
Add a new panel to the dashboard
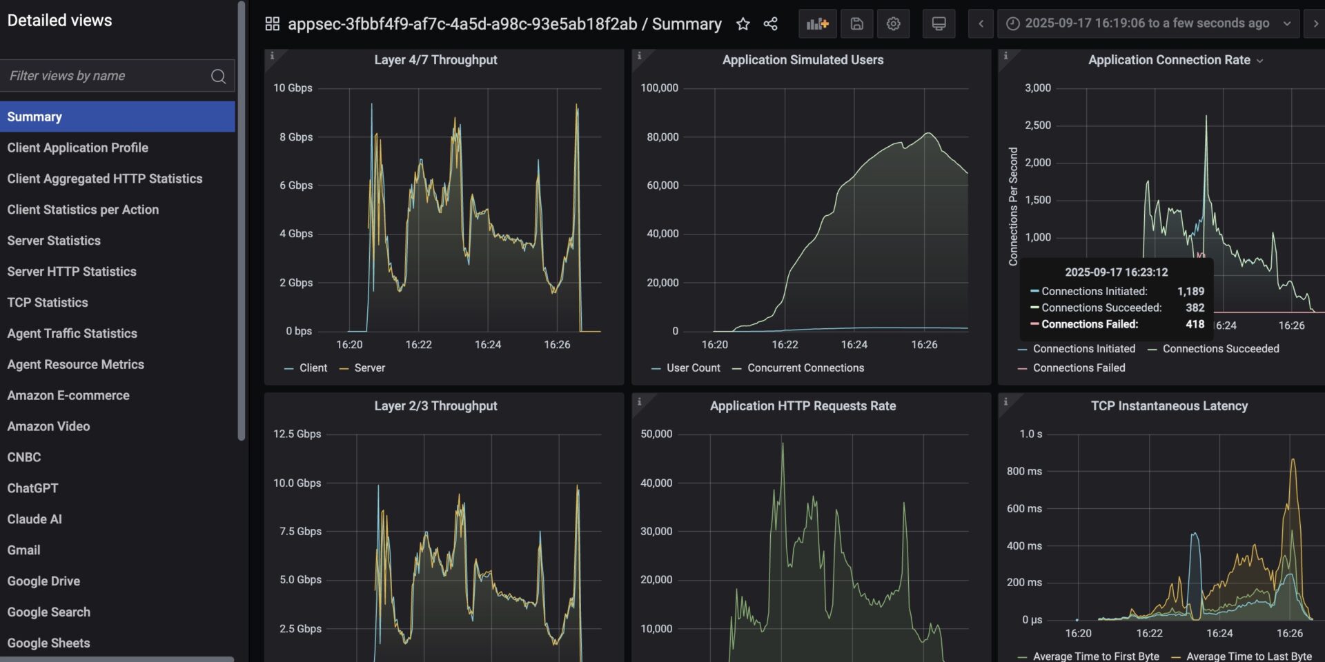(x=817, y=23)
